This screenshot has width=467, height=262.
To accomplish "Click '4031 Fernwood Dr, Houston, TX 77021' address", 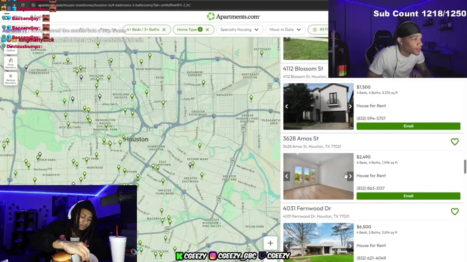I will (x=316, y=216).
